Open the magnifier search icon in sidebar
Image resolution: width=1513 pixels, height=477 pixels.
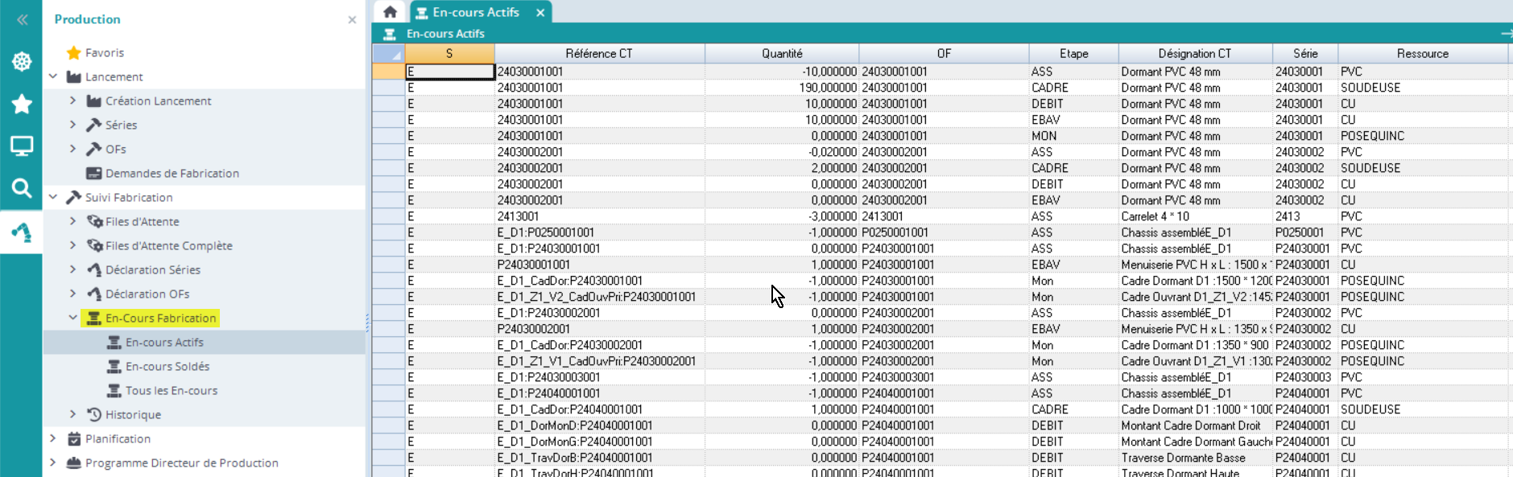22,188
